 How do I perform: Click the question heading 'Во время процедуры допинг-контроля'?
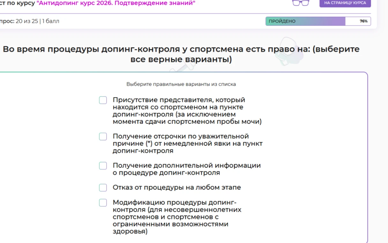coord(181,54)
